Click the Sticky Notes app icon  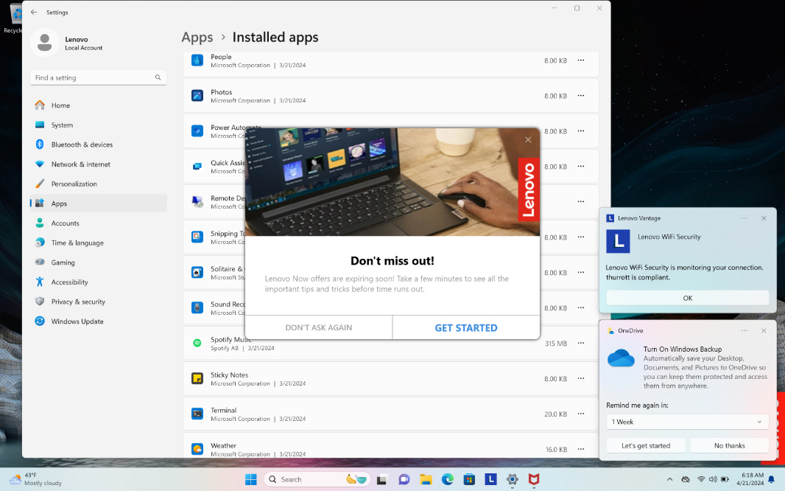197,378
